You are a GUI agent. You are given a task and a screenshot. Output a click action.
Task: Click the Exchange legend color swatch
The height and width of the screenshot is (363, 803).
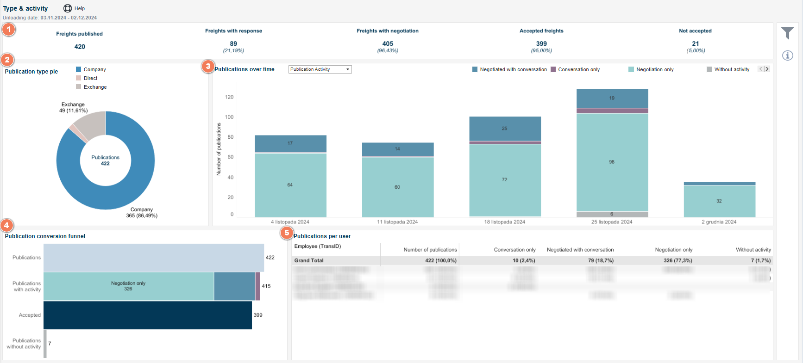pos(79,87)
